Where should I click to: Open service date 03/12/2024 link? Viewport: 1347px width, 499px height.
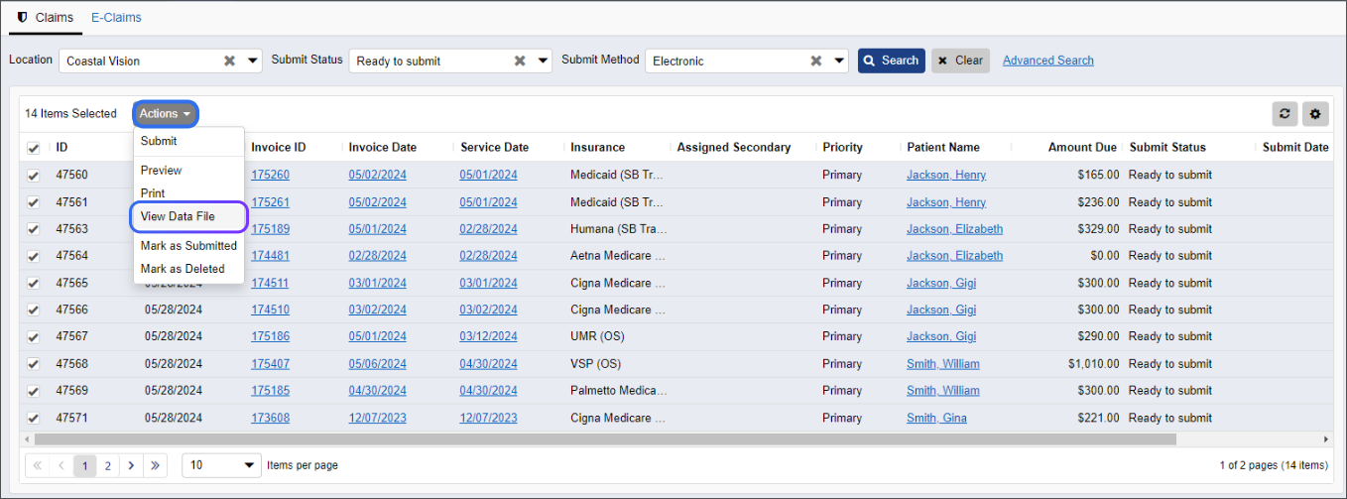click(x=488, y=336)
